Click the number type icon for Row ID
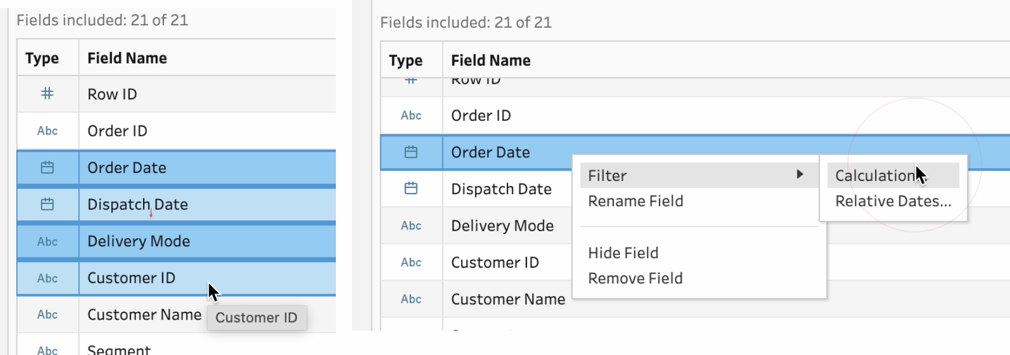Viewport: 1010px width, 355px height. [47, 94]
